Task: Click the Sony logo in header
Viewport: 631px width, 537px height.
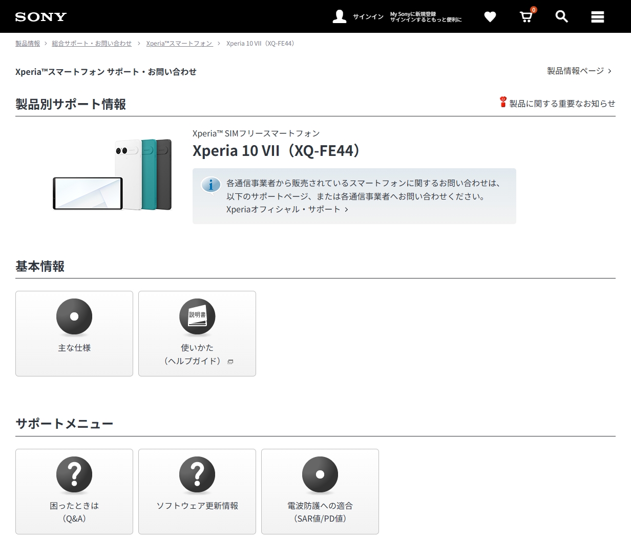Action: 41,17
